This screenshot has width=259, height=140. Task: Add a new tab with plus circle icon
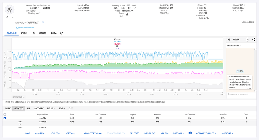click(x=62, y=33)
